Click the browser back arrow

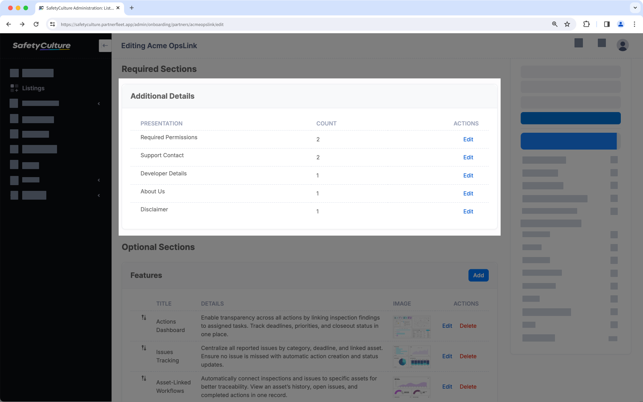click(8, 24)
